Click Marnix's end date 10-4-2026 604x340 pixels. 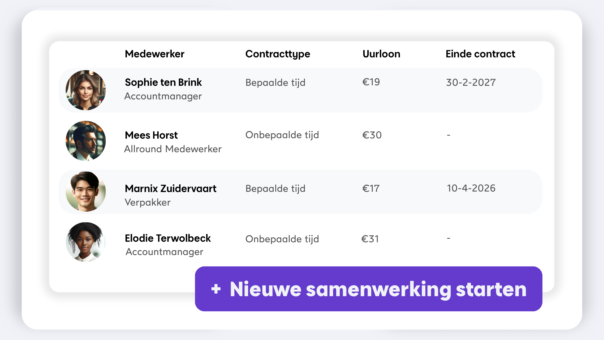point(471,188)
